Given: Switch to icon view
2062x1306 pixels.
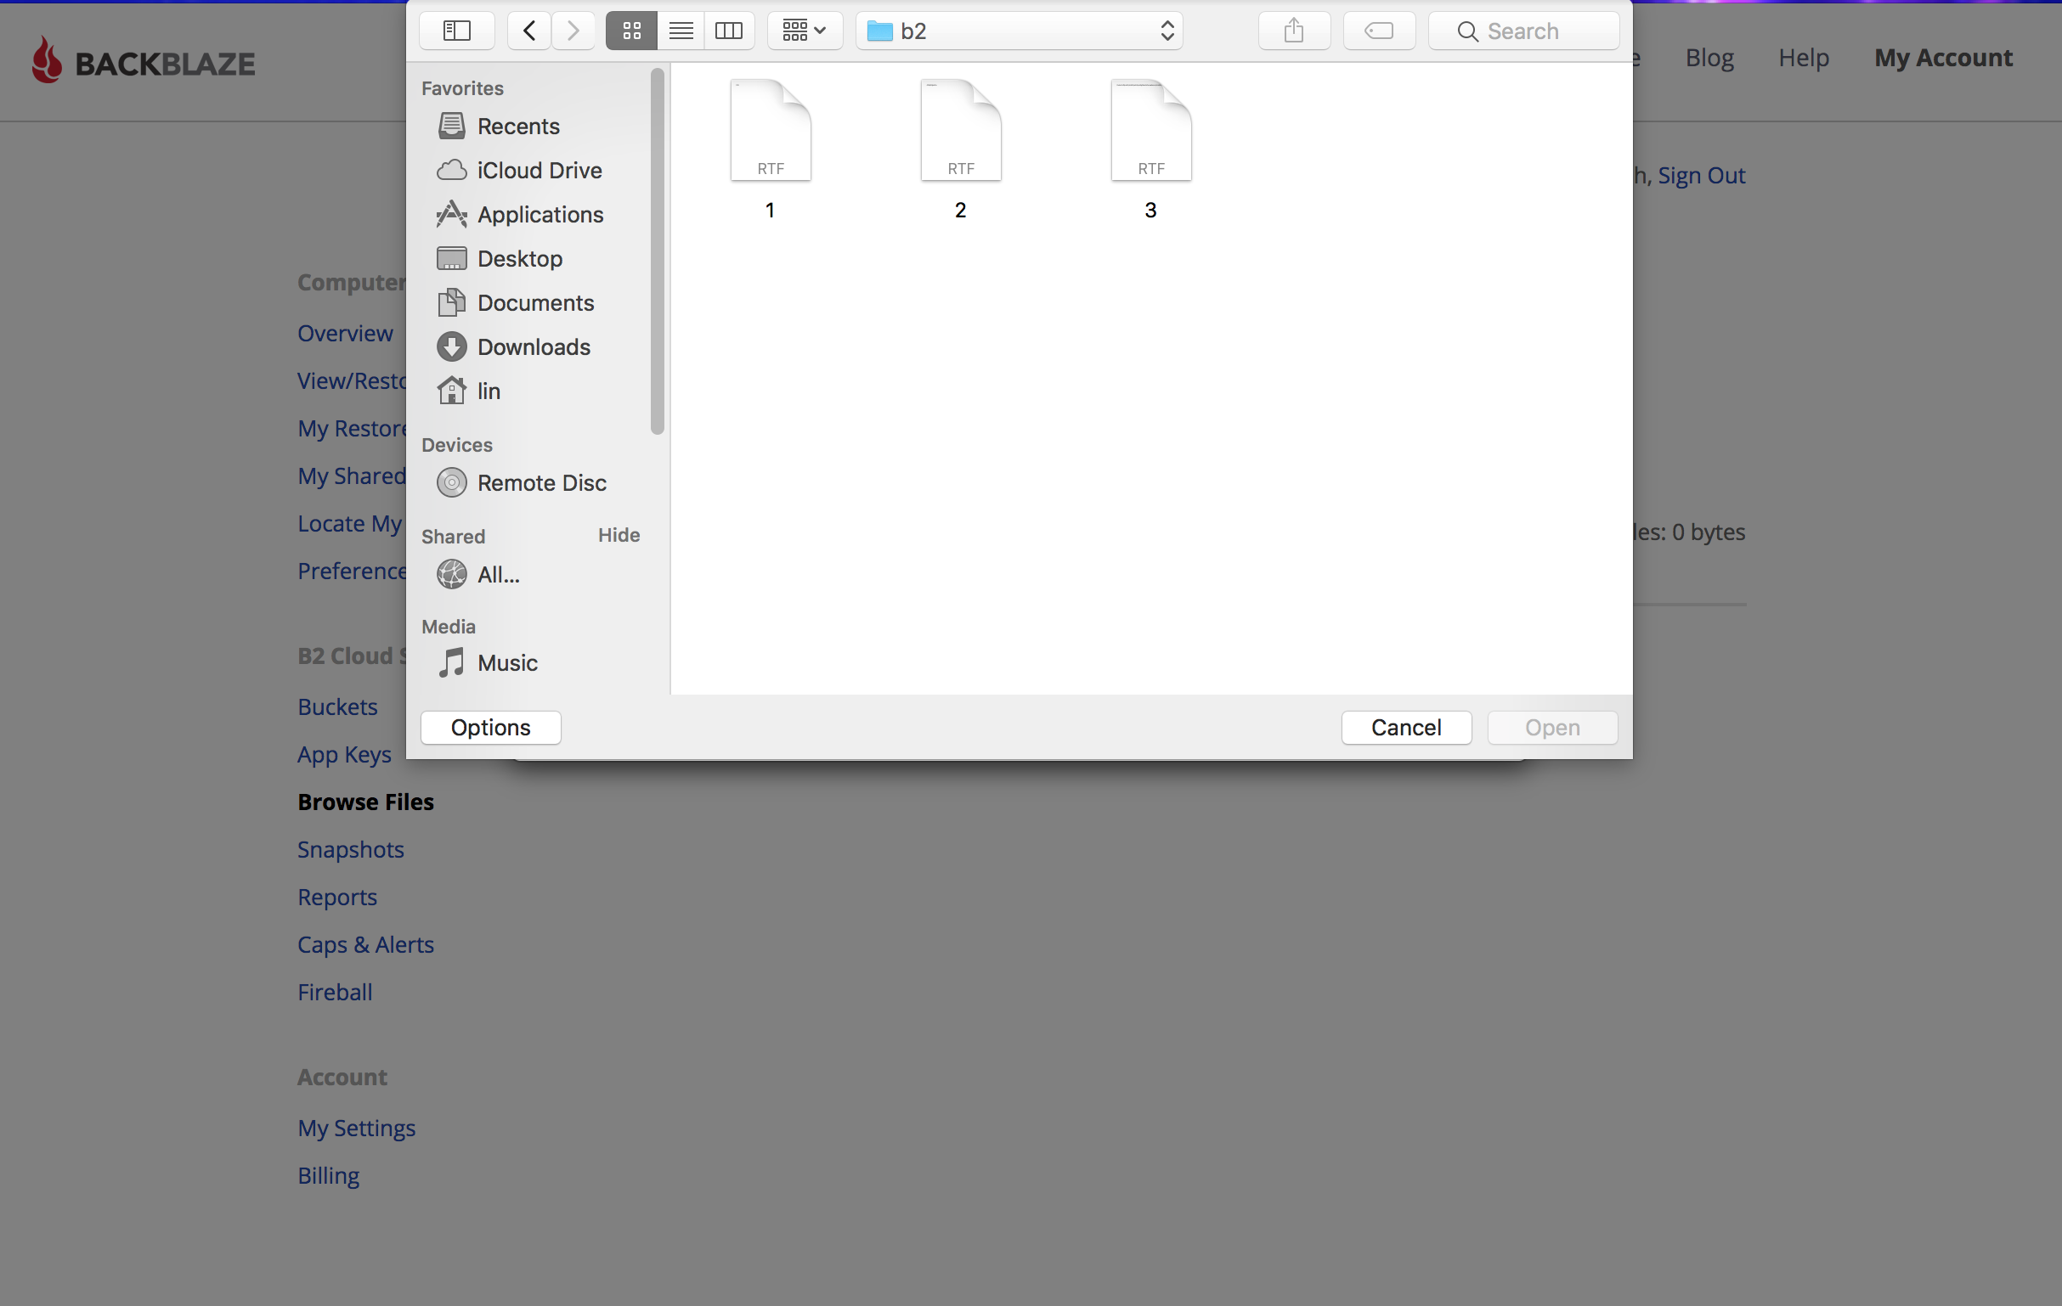Looking at the screenshot, I should 631,31.
